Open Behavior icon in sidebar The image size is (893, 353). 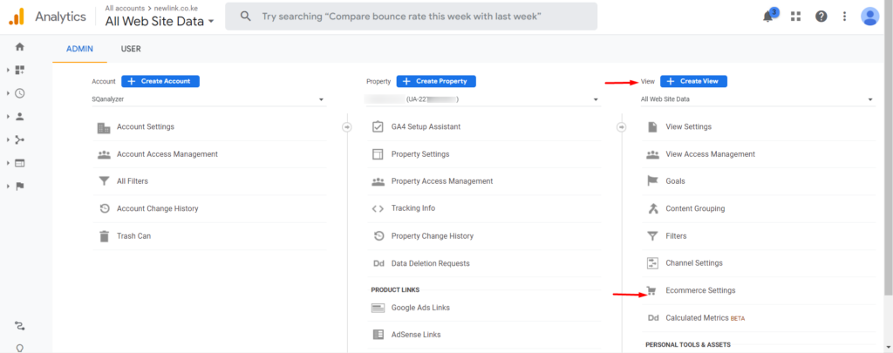click(20, 163)
